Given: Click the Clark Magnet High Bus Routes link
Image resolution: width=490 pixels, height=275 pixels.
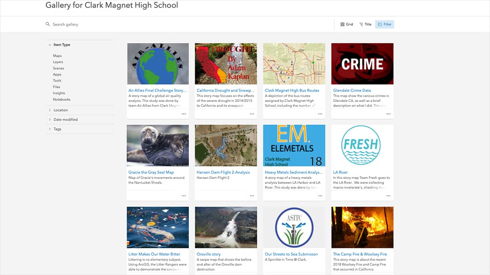Looking at the screenshot, I should click(x=293, y=90).
